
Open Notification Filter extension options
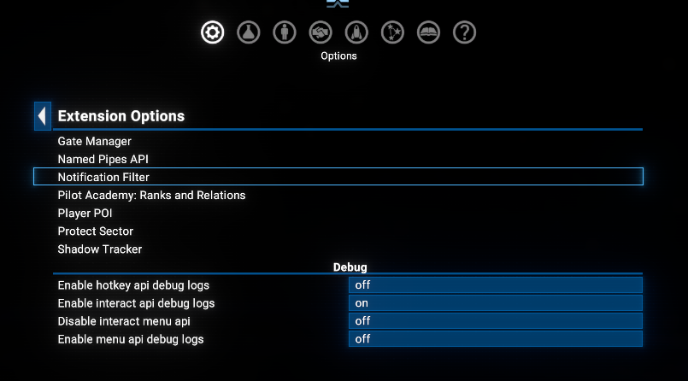[338, 177]
